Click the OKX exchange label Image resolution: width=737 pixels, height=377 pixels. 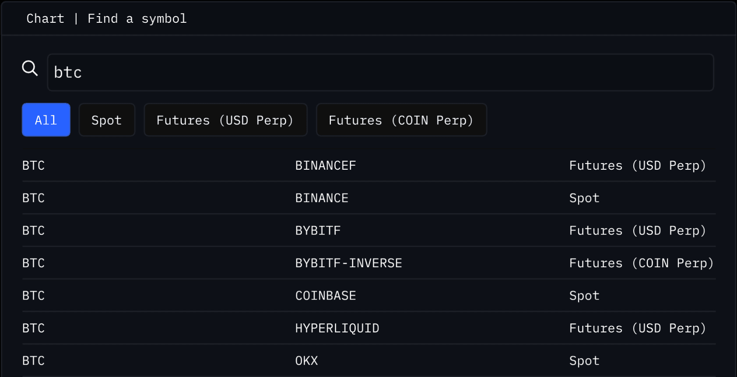pos(306,361)
